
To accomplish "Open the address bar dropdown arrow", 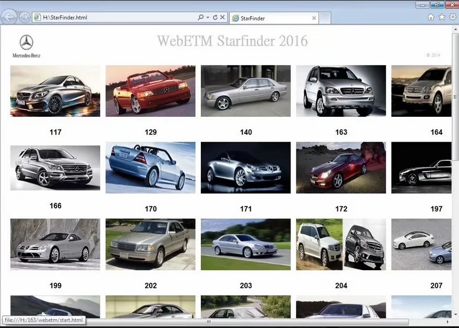I will coord(208,17).
